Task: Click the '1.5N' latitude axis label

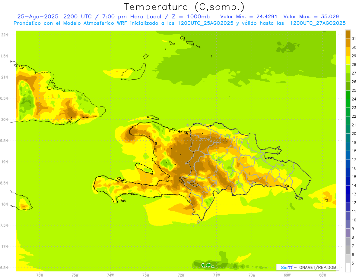Action: (x=4, y=56)
